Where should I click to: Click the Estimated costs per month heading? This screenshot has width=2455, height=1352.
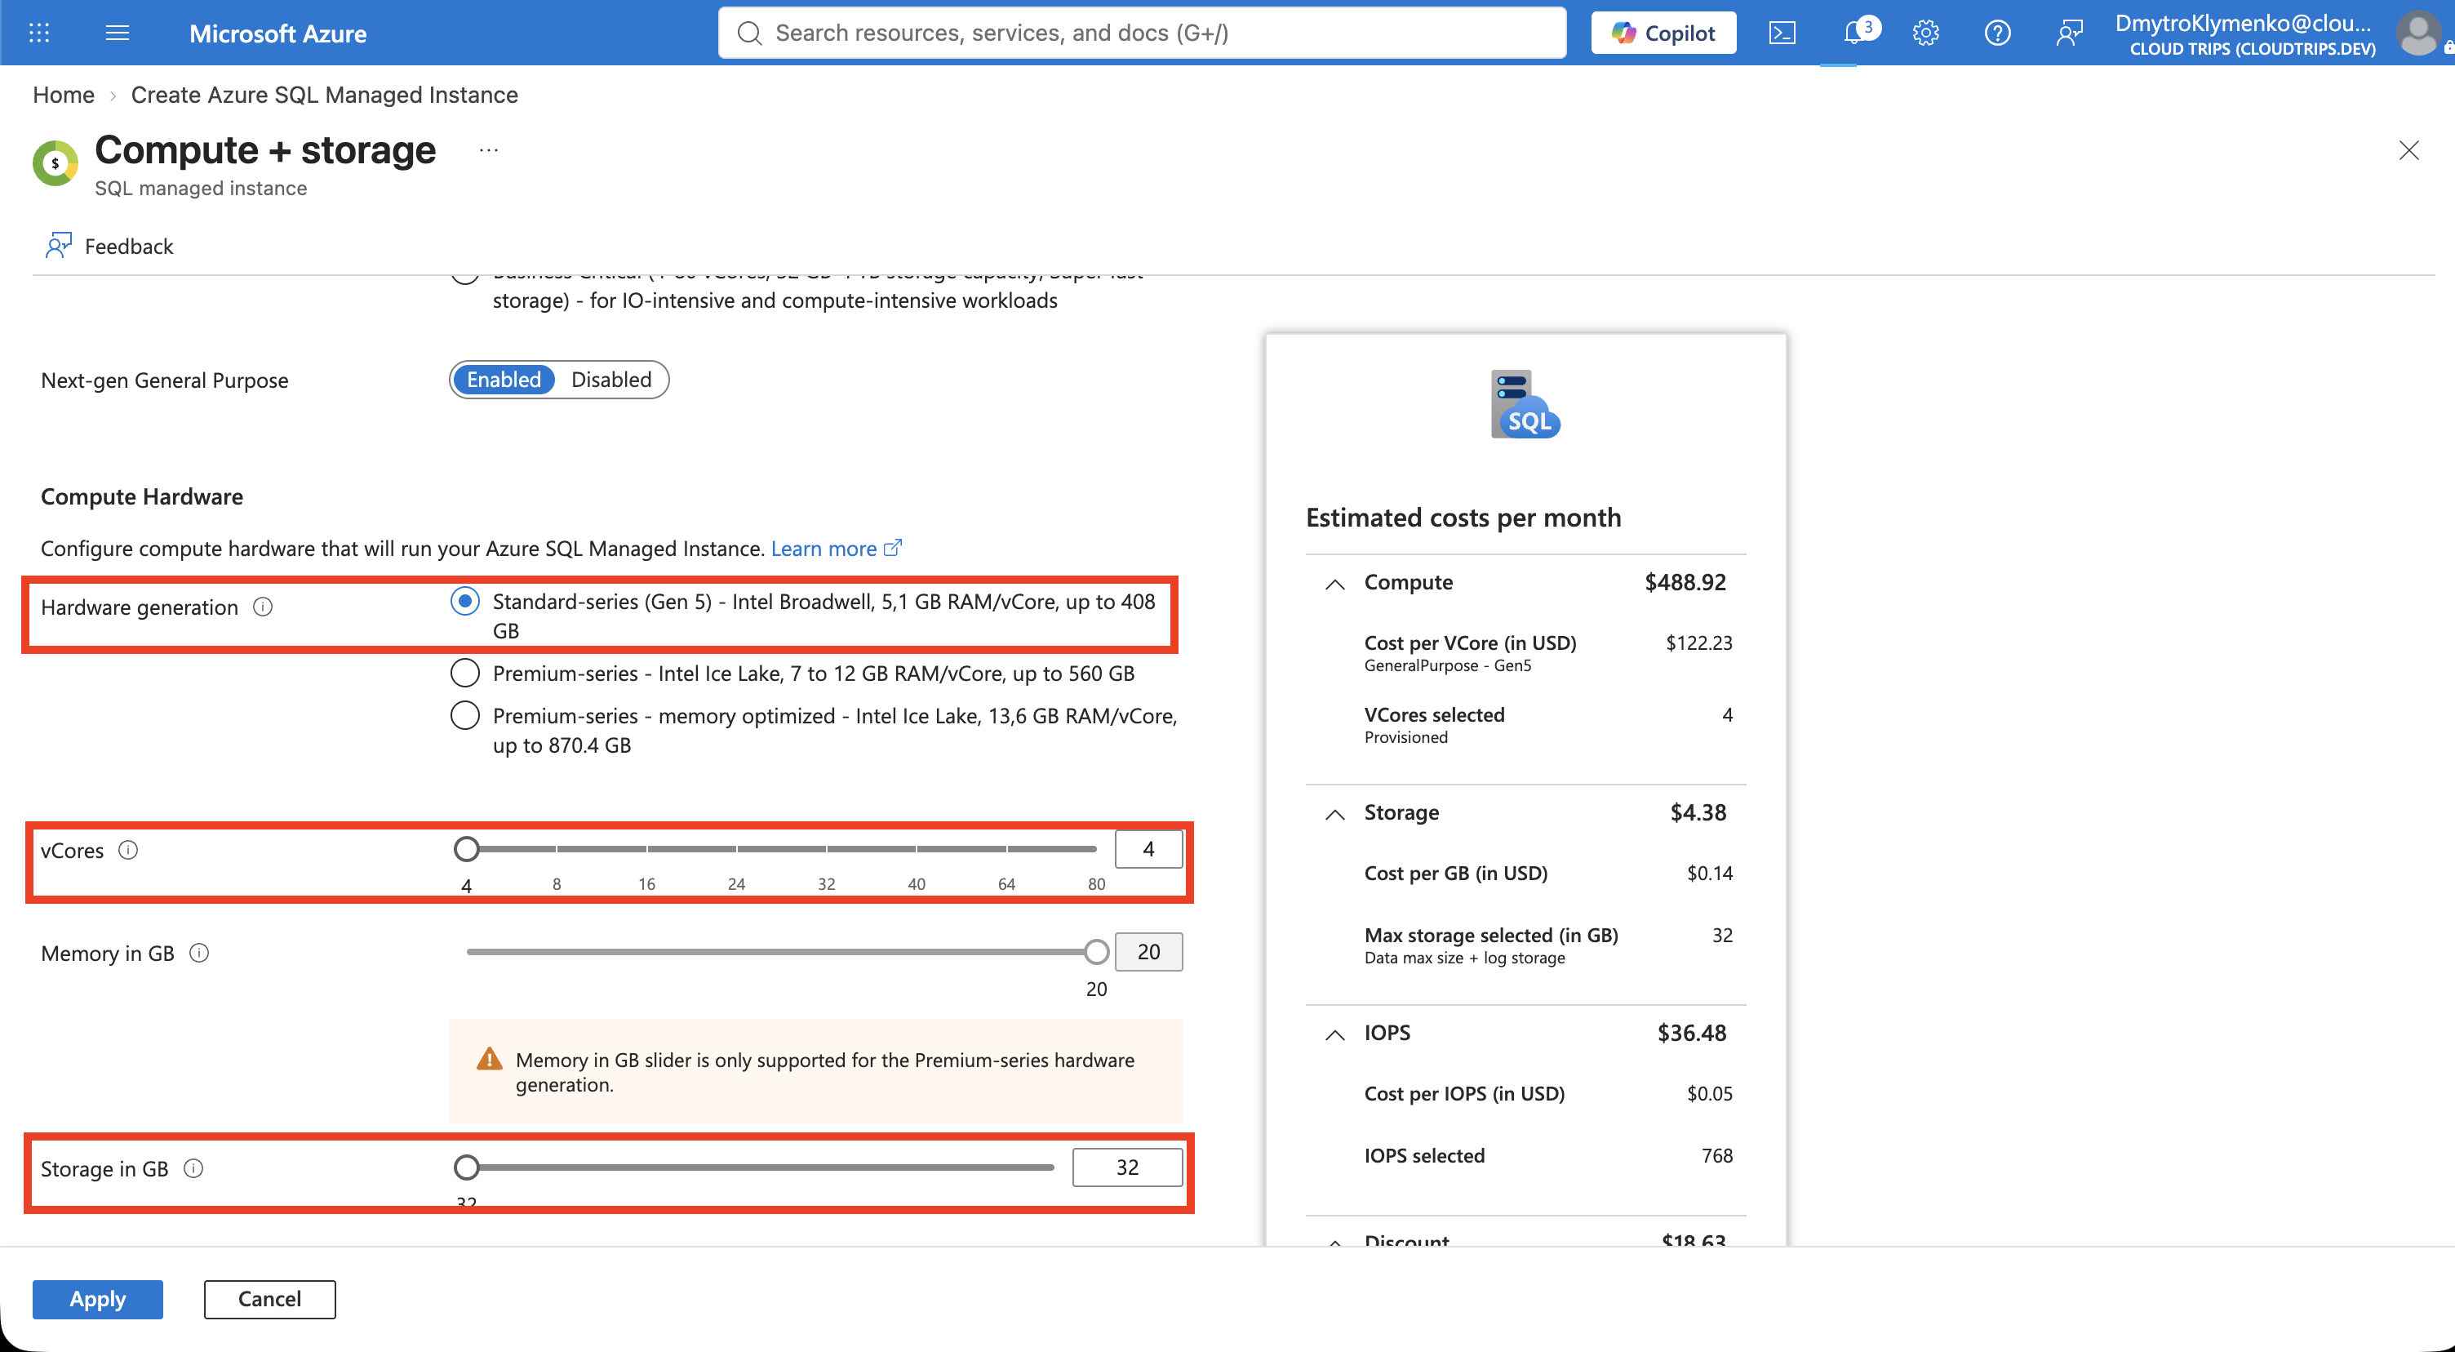pos(1463,517)
